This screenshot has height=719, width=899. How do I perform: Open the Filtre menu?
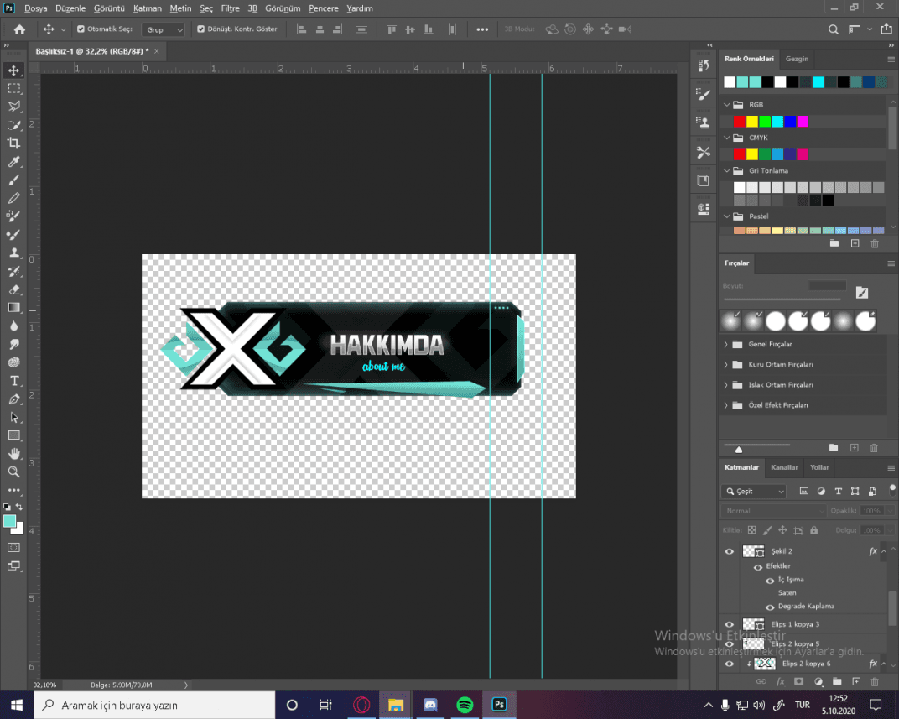click(231, 8)
